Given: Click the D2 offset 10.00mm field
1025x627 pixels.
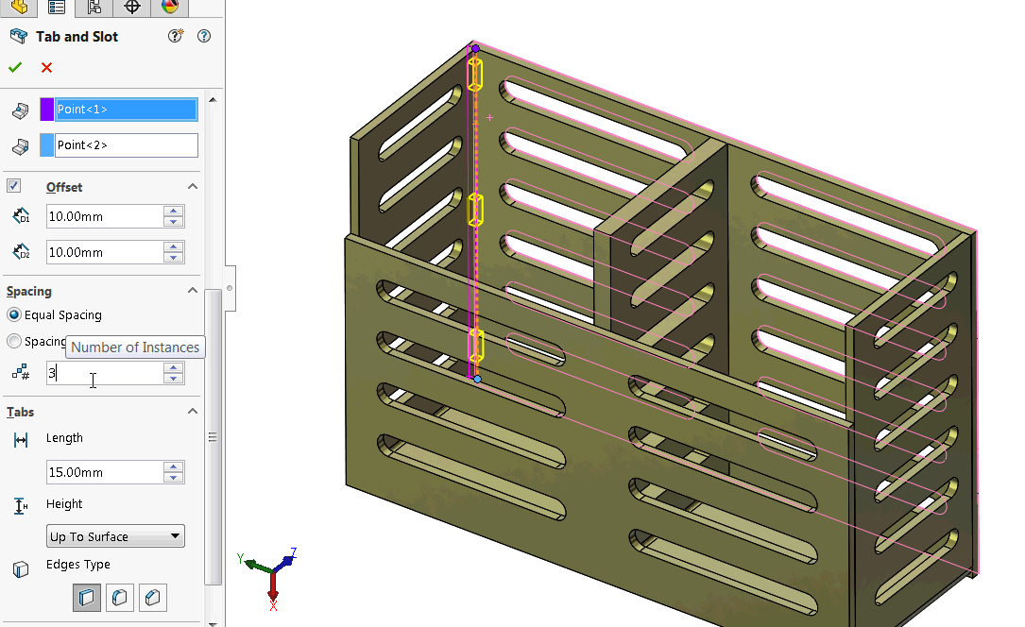Looking at the screenshot, I should point(105,252).
